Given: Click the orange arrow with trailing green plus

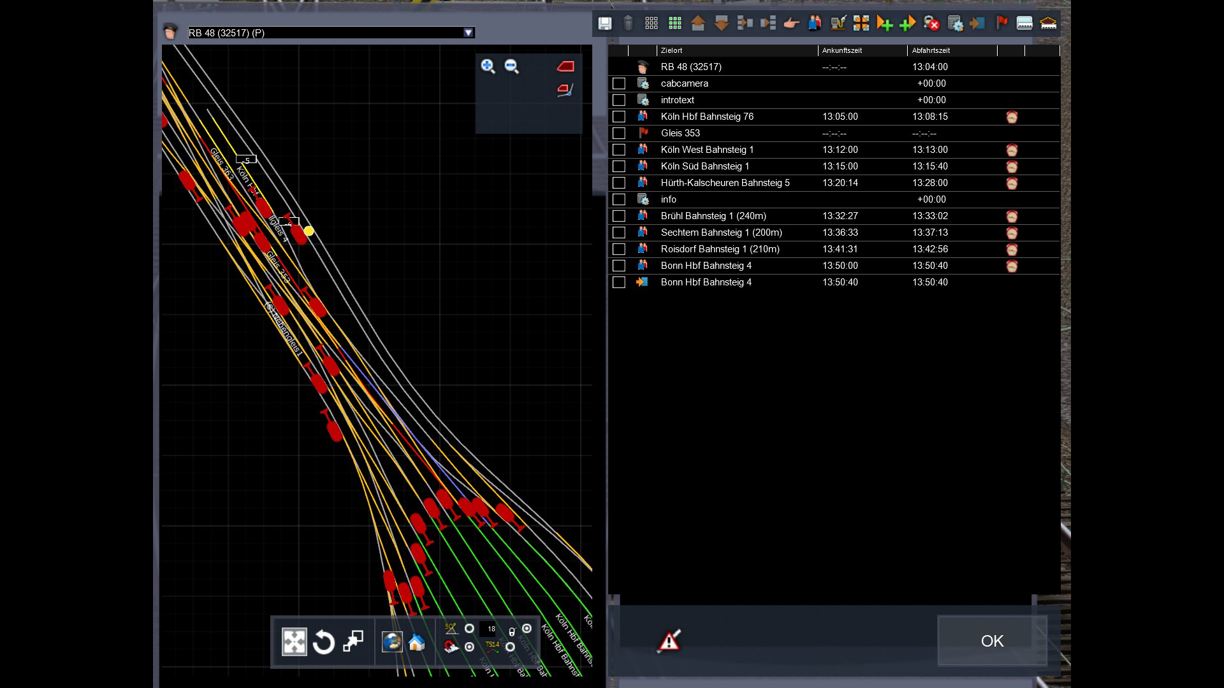Looking at the screenshot, I should point(885,24).
